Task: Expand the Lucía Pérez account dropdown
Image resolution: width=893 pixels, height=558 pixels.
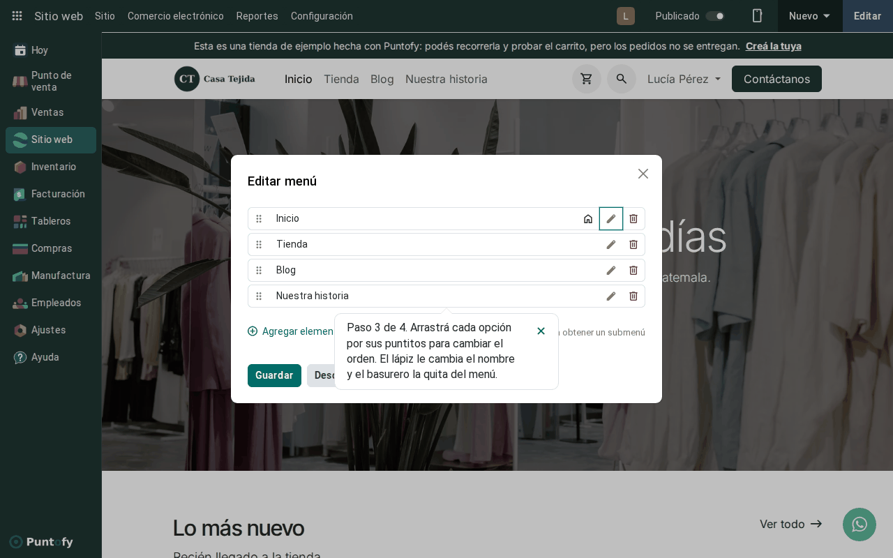Action: (x=684, y=79)
